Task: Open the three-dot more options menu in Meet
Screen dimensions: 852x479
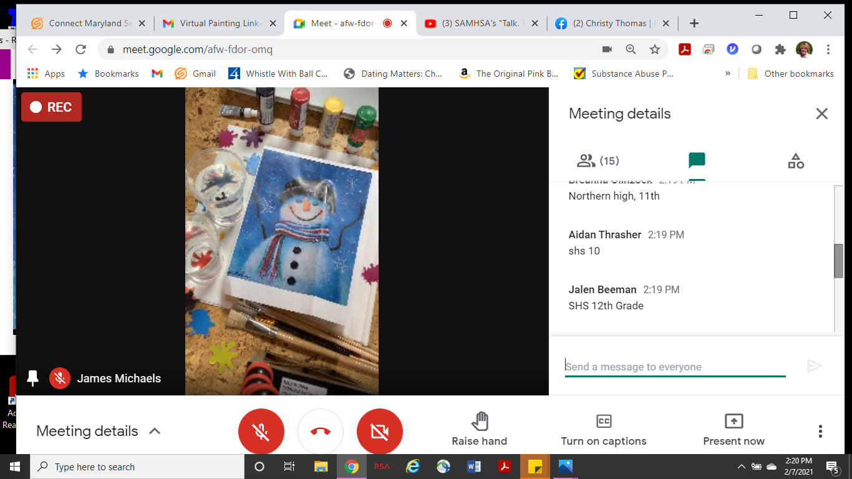Action: pos(820,431)
